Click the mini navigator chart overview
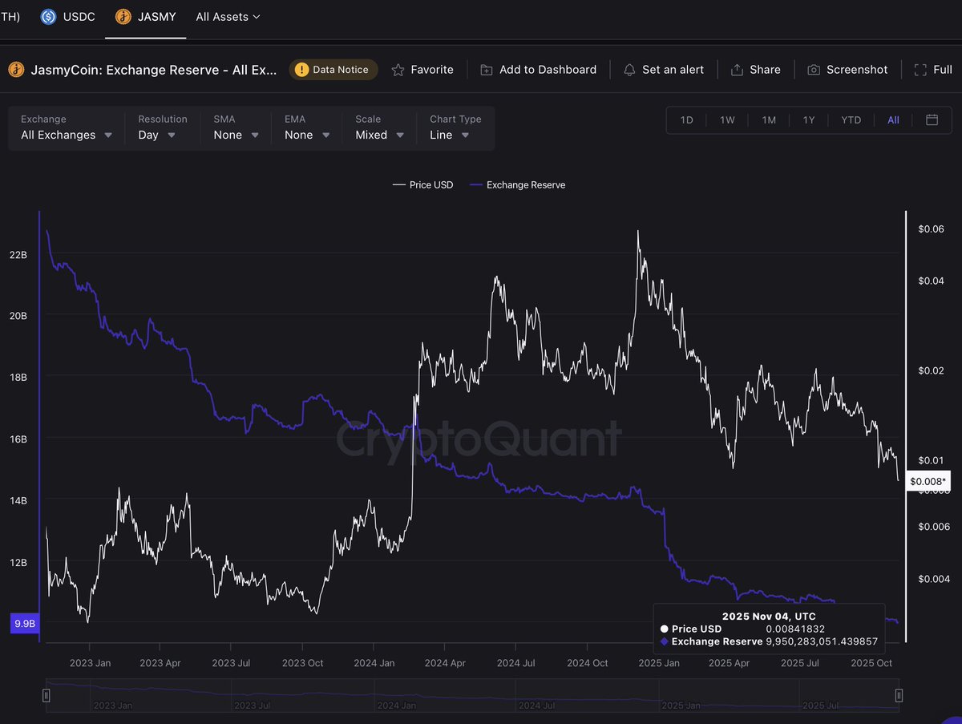 click(x=473, y=695)
